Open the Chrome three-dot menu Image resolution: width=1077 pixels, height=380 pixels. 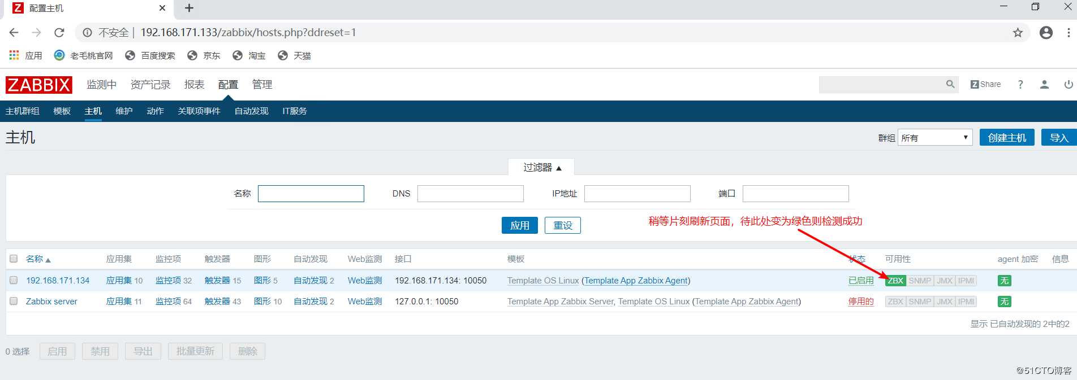tap(1069, 33)
